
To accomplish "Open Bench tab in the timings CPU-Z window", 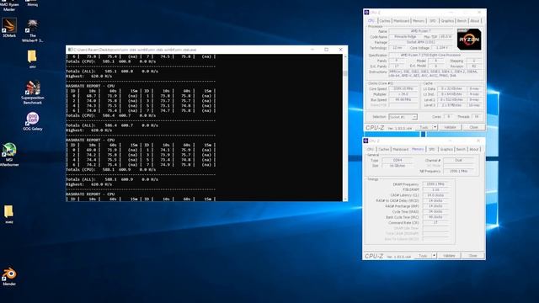I will pos(461,150).
